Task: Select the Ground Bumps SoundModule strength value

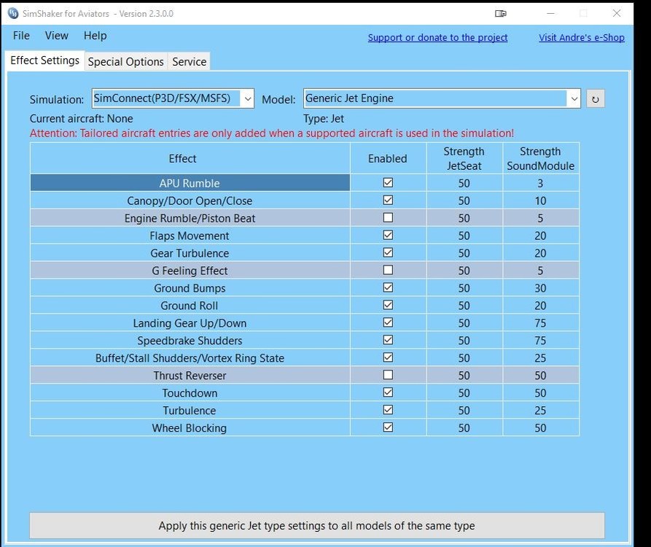Action: pos(540,288)
